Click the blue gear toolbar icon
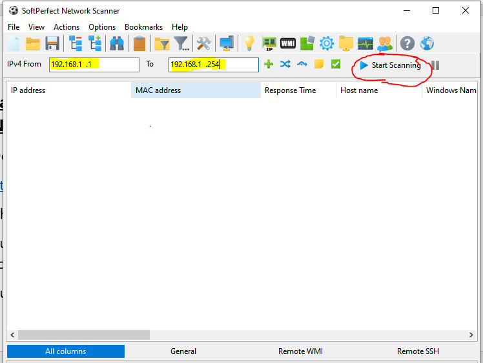 pyautogui.click(x=327, y=43)
